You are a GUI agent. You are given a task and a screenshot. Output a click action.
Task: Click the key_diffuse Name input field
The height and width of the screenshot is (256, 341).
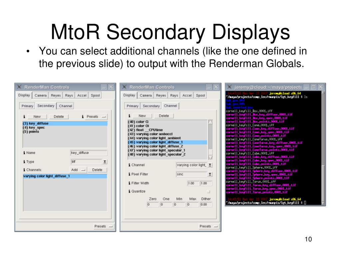point(89,153)
